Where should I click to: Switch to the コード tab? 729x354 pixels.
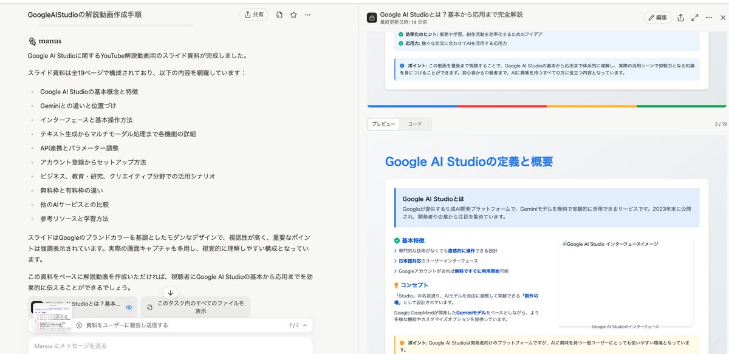tap(415, 124)
